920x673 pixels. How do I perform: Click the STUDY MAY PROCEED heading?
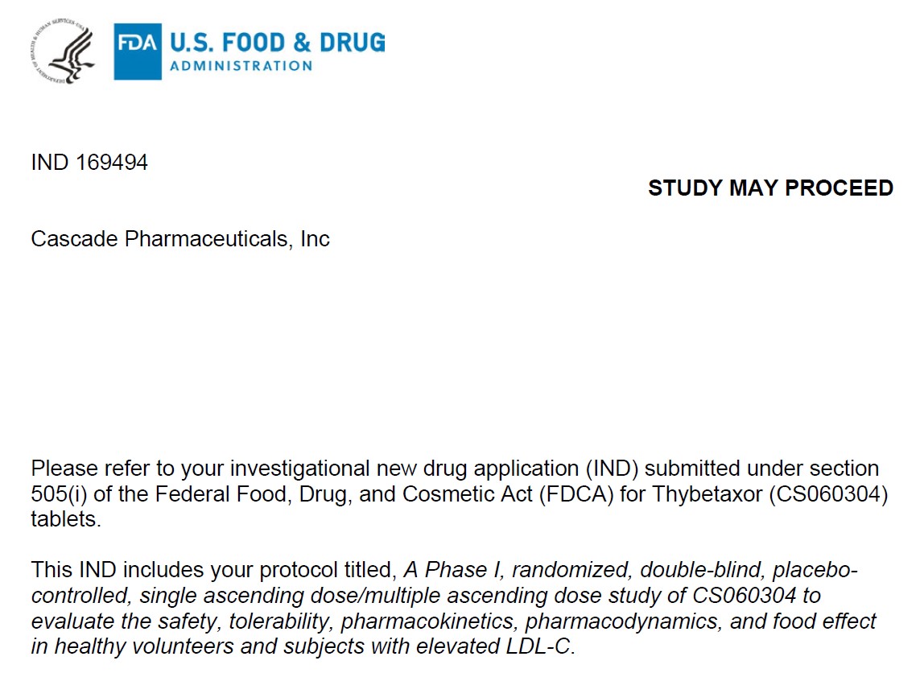click(x=770, y=188)
